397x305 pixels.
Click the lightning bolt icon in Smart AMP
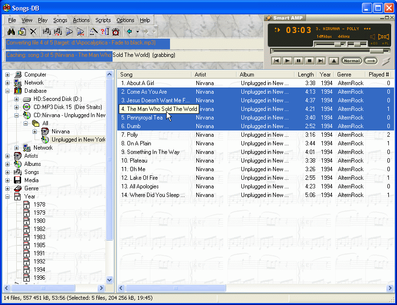point(386,61)
